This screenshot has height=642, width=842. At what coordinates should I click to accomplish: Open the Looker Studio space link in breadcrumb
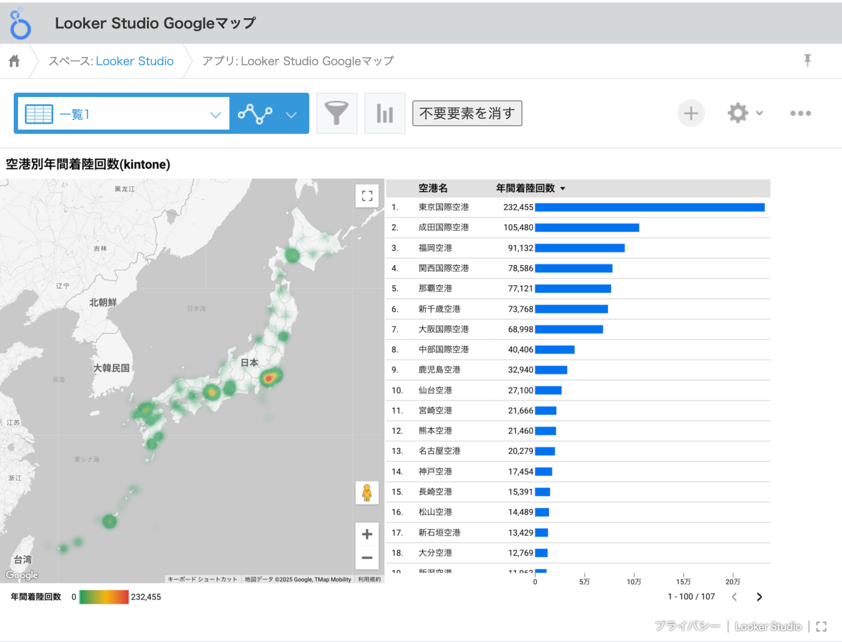click(x=134, y=61)
